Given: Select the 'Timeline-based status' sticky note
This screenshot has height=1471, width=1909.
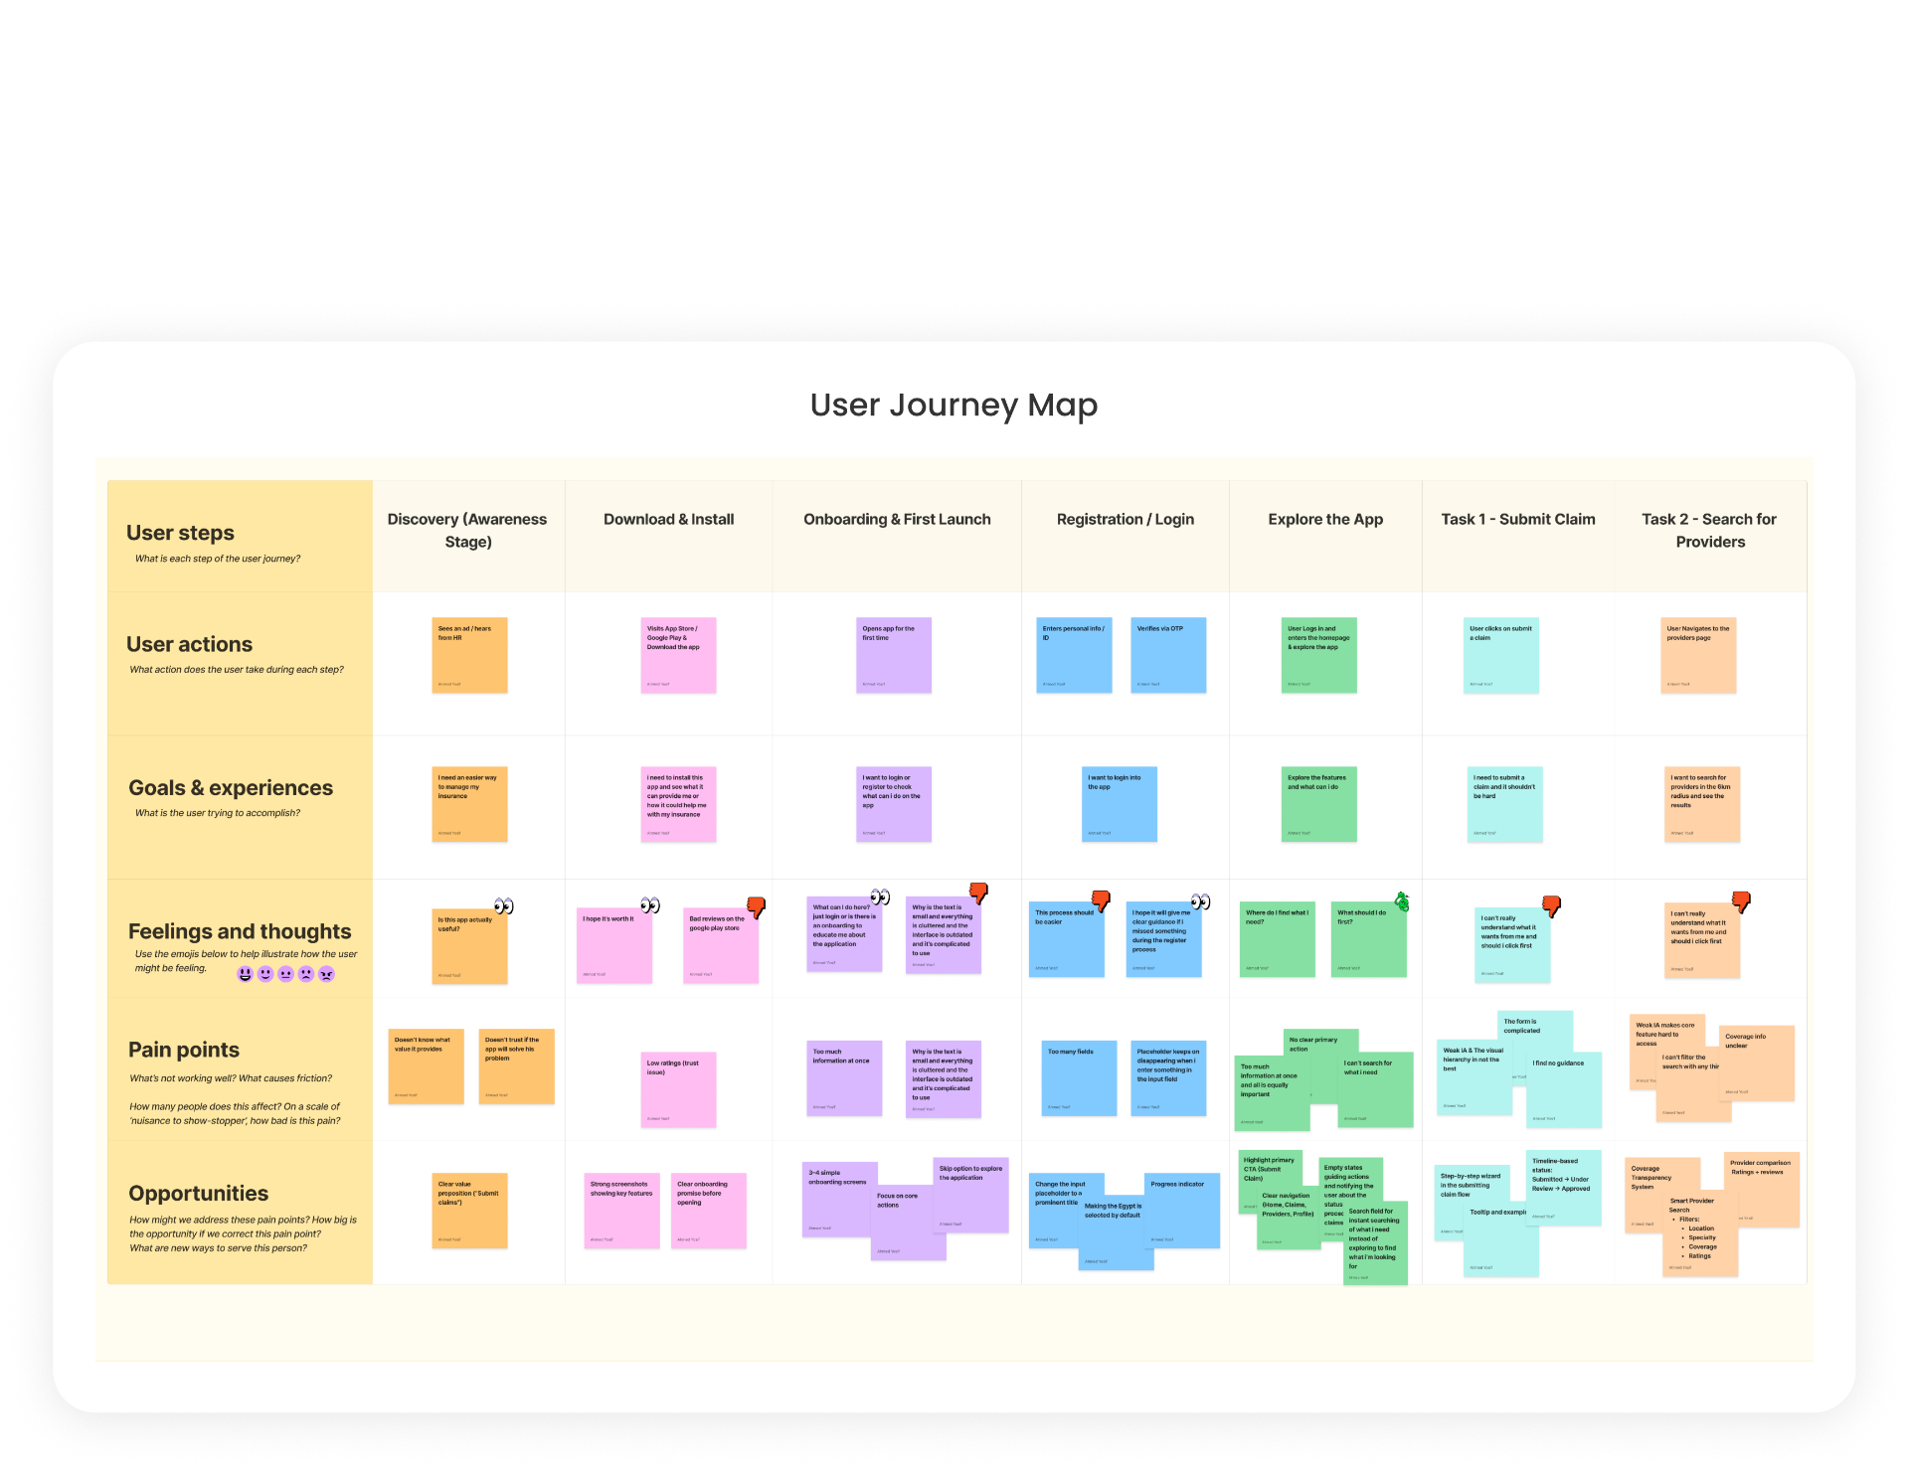Looking at the screenshot, I should tap(1564, 1188).
